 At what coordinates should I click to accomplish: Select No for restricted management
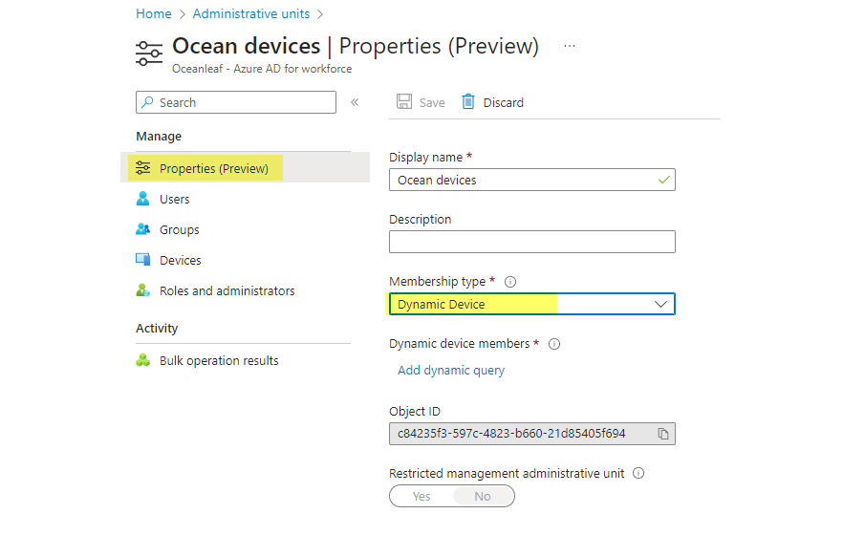point(483,496)
